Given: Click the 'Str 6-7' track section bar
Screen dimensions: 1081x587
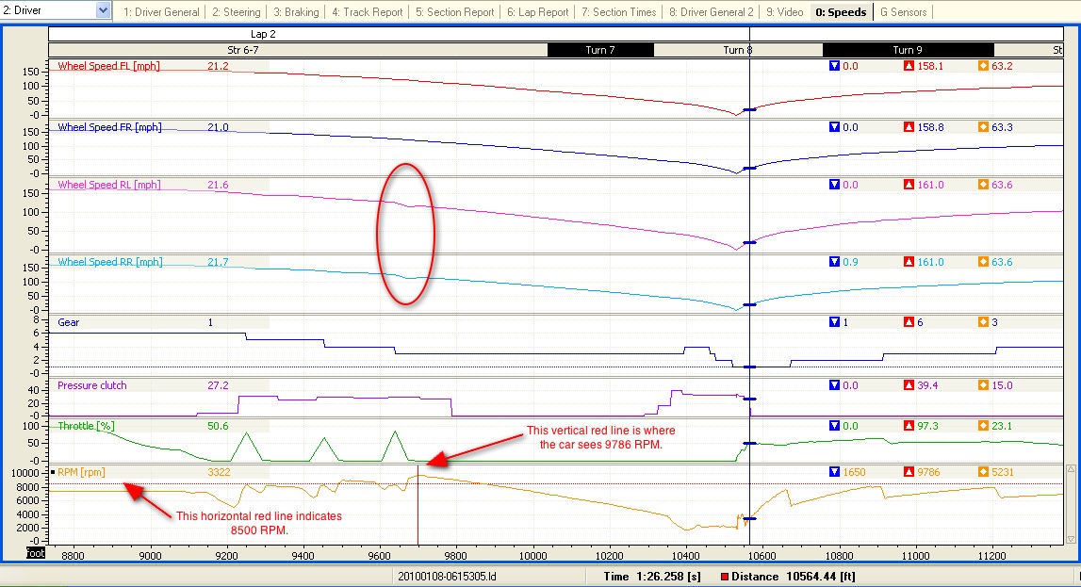Looking at the screenshot, I should (x=298, y=50).
